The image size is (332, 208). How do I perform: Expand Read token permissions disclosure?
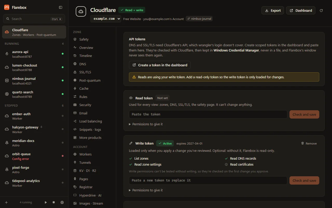coord(146,124)
